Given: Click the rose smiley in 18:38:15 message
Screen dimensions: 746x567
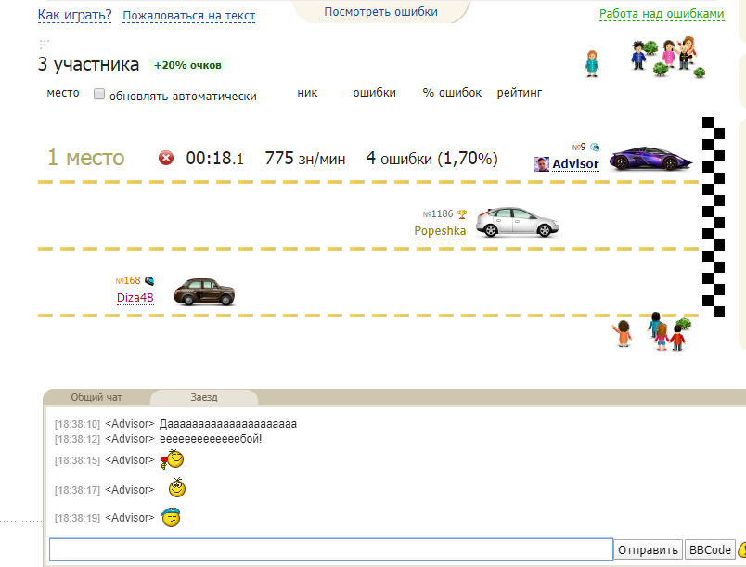Looking at the screenshot, I should (x=172, y=459).
